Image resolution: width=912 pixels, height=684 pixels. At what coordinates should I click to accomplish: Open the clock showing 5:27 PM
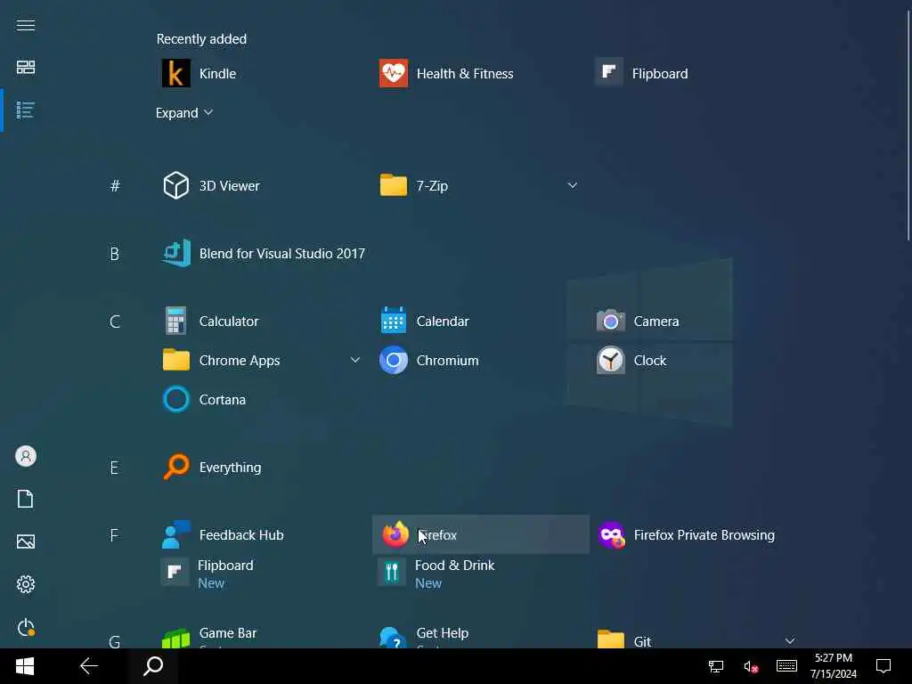[x=834, y=666]
